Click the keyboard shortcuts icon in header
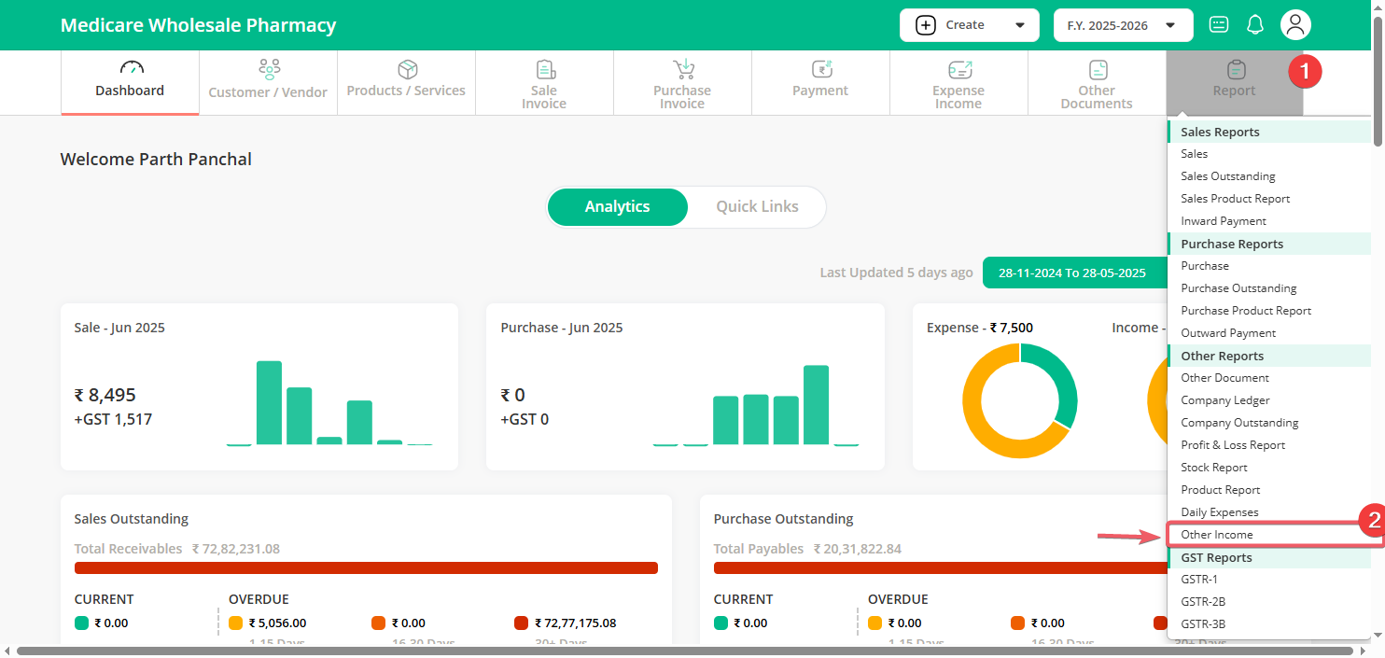This screenshot has width=1385, height=658. 1219,25
